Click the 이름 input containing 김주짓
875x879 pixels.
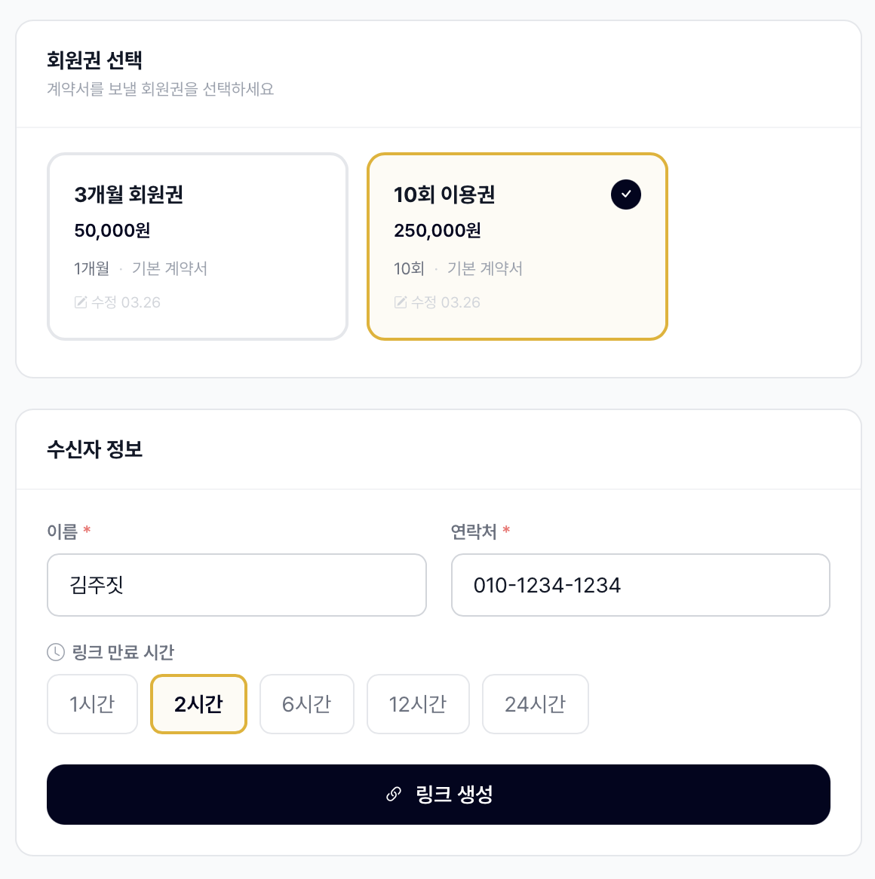click(x=237, y=585)
